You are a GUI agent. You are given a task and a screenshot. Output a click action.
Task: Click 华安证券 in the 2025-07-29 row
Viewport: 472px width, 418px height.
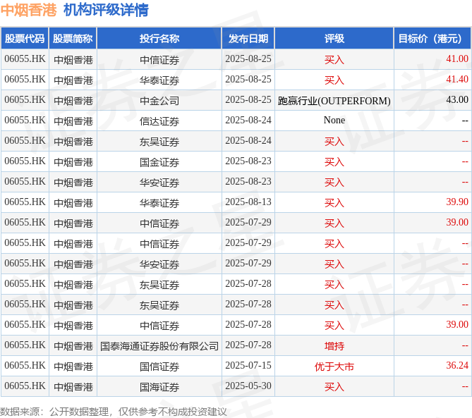coord(159,264)
